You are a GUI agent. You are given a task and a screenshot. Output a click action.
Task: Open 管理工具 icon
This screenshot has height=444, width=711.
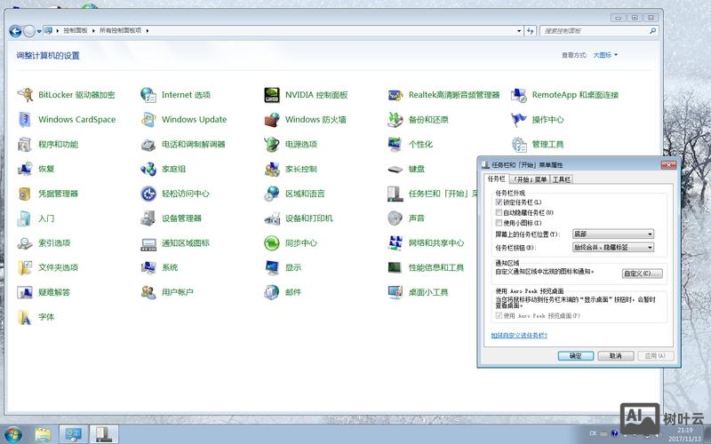pyautogui.click(x=519, y=144)
